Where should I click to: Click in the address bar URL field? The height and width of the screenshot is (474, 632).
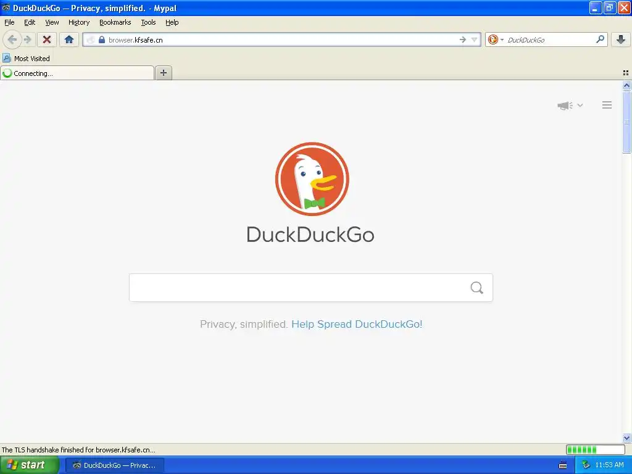tap(281, 40)
